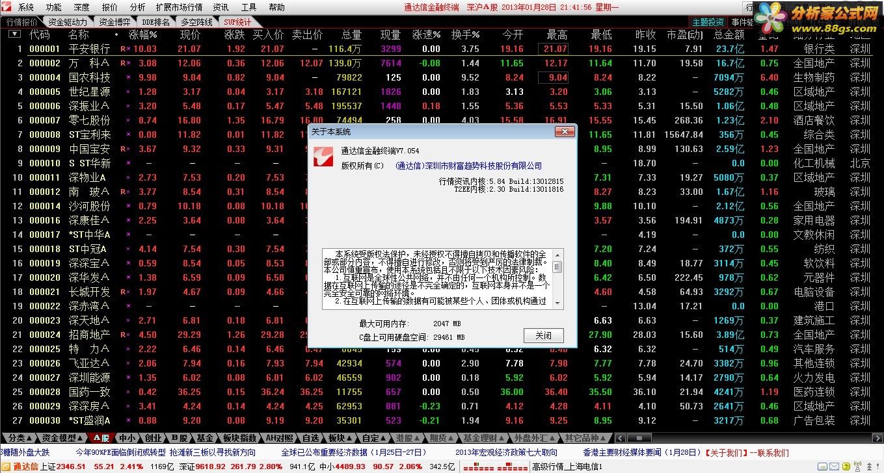This screenshot has height=473, width=884.
Task: Open the 系统 menu
Action: pyautogui.click(x=26, y=7)
